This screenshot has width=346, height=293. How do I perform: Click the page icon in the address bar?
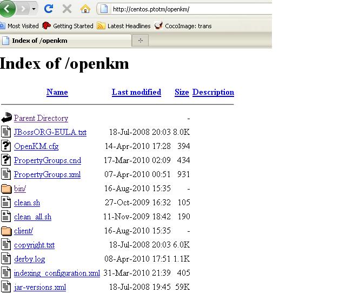point(104,9)
